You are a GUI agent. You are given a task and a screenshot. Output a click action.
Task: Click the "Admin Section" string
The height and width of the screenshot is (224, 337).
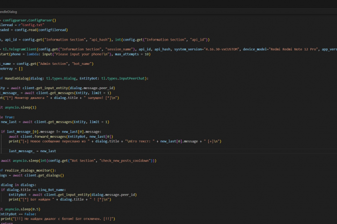tap(52, 63)
